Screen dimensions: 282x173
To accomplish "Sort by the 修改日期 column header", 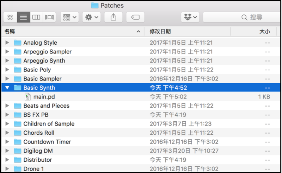I will 187,32.
